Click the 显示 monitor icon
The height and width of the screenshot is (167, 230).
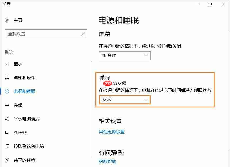6,64
